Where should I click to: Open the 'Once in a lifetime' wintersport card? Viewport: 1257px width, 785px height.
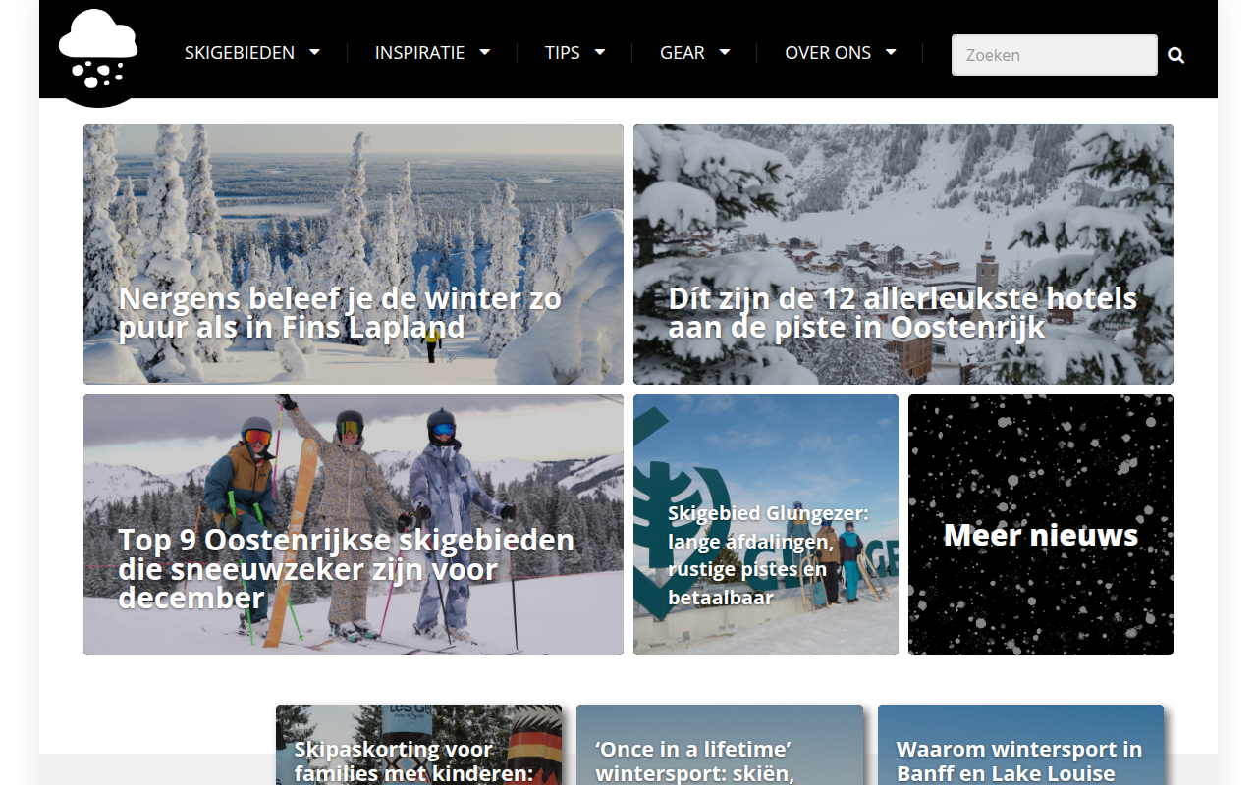pyautogui.click(x=720, y=745)
